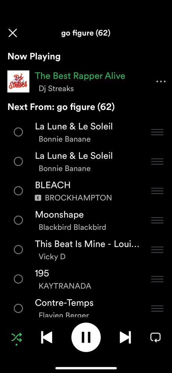Toggle the repeat icon
The image size is (172, 373).
[156, 337]
